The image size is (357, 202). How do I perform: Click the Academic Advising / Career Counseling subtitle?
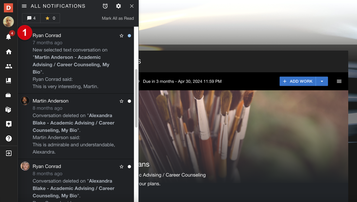coord(172,175)
